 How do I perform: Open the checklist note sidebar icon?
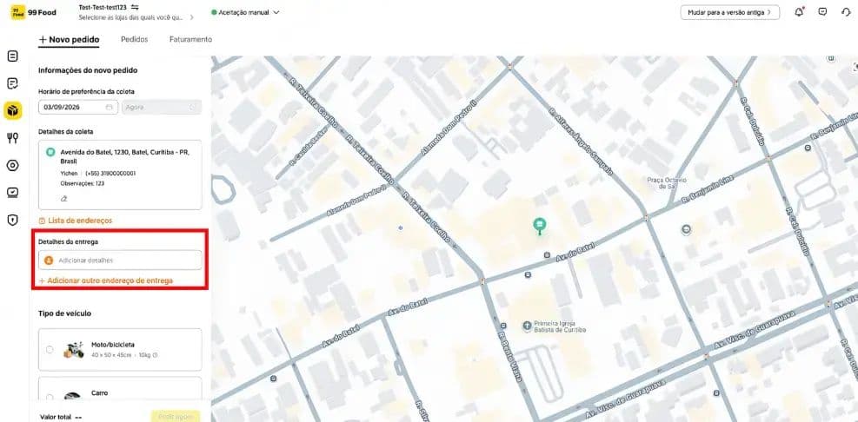click(x=12, y=83)
